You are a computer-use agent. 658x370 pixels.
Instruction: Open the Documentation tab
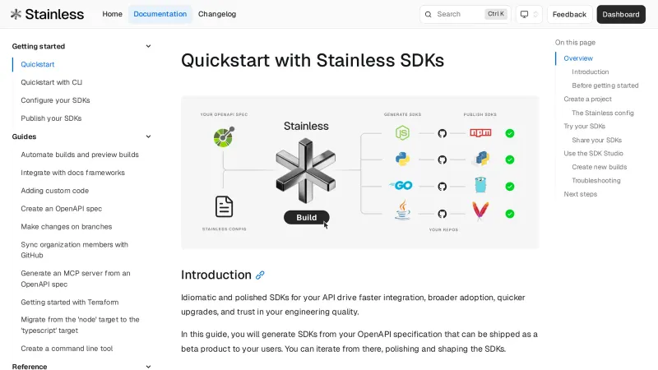tap(160, 14)
